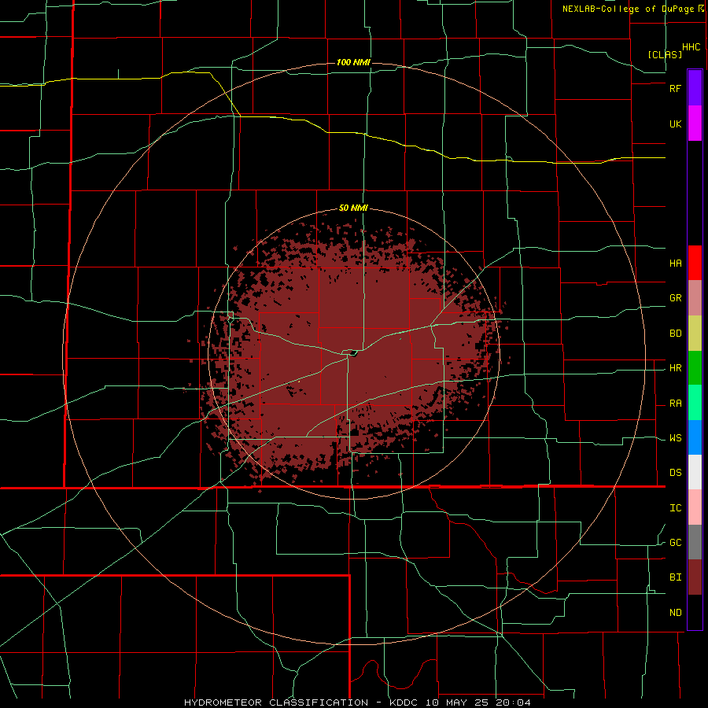Click the IC light-pink legend swatch
708x708 pixels.
tap(695, 507)
